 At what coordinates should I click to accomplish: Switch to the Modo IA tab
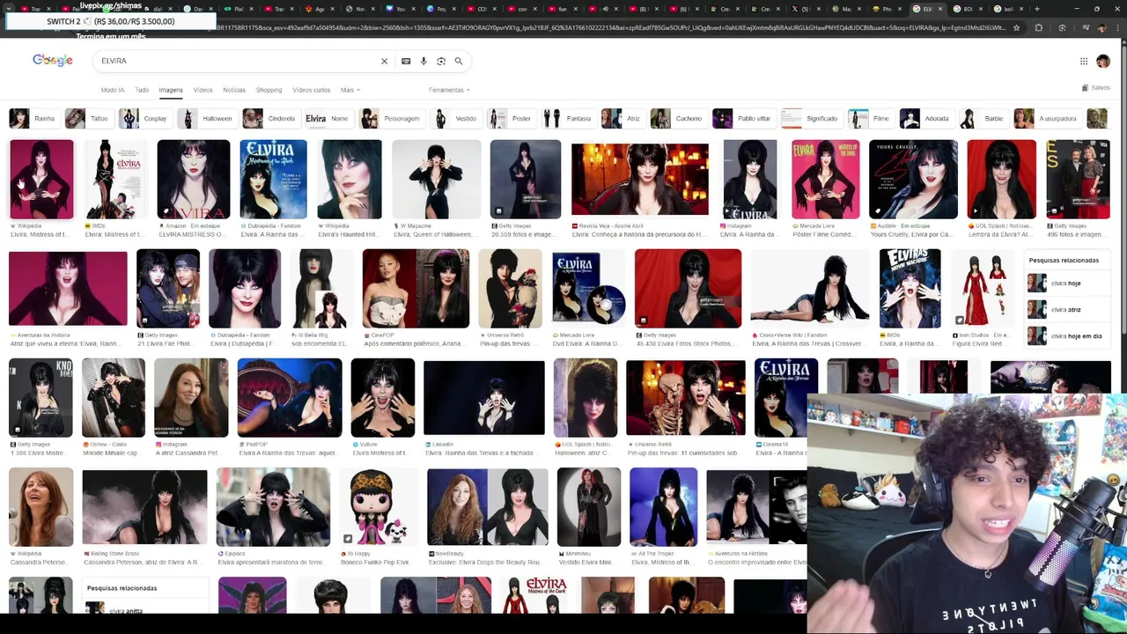click(x=113, y=90)
